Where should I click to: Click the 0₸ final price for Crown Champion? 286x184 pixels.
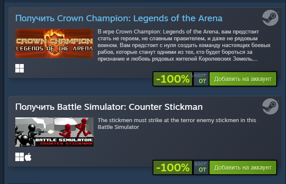click(202, 81)
